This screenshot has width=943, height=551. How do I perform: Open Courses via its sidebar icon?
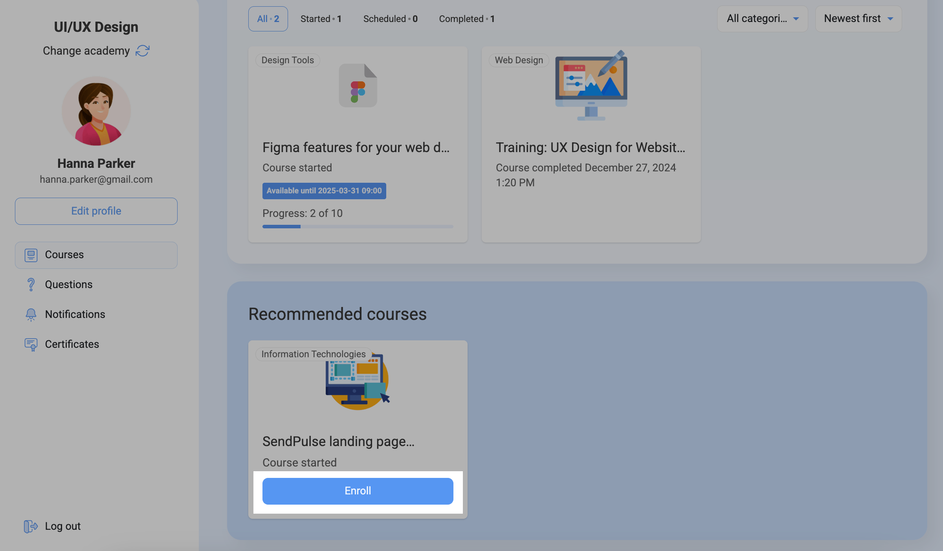click(31, 255)
